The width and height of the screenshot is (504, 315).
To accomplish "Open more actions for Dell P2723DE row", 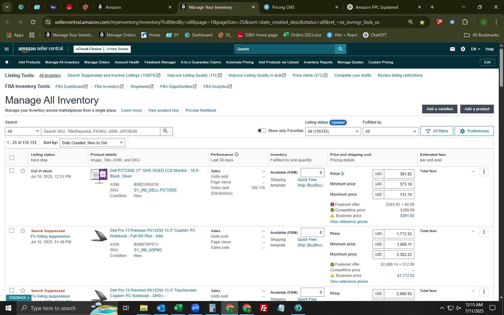I will (x=484, y=172).
